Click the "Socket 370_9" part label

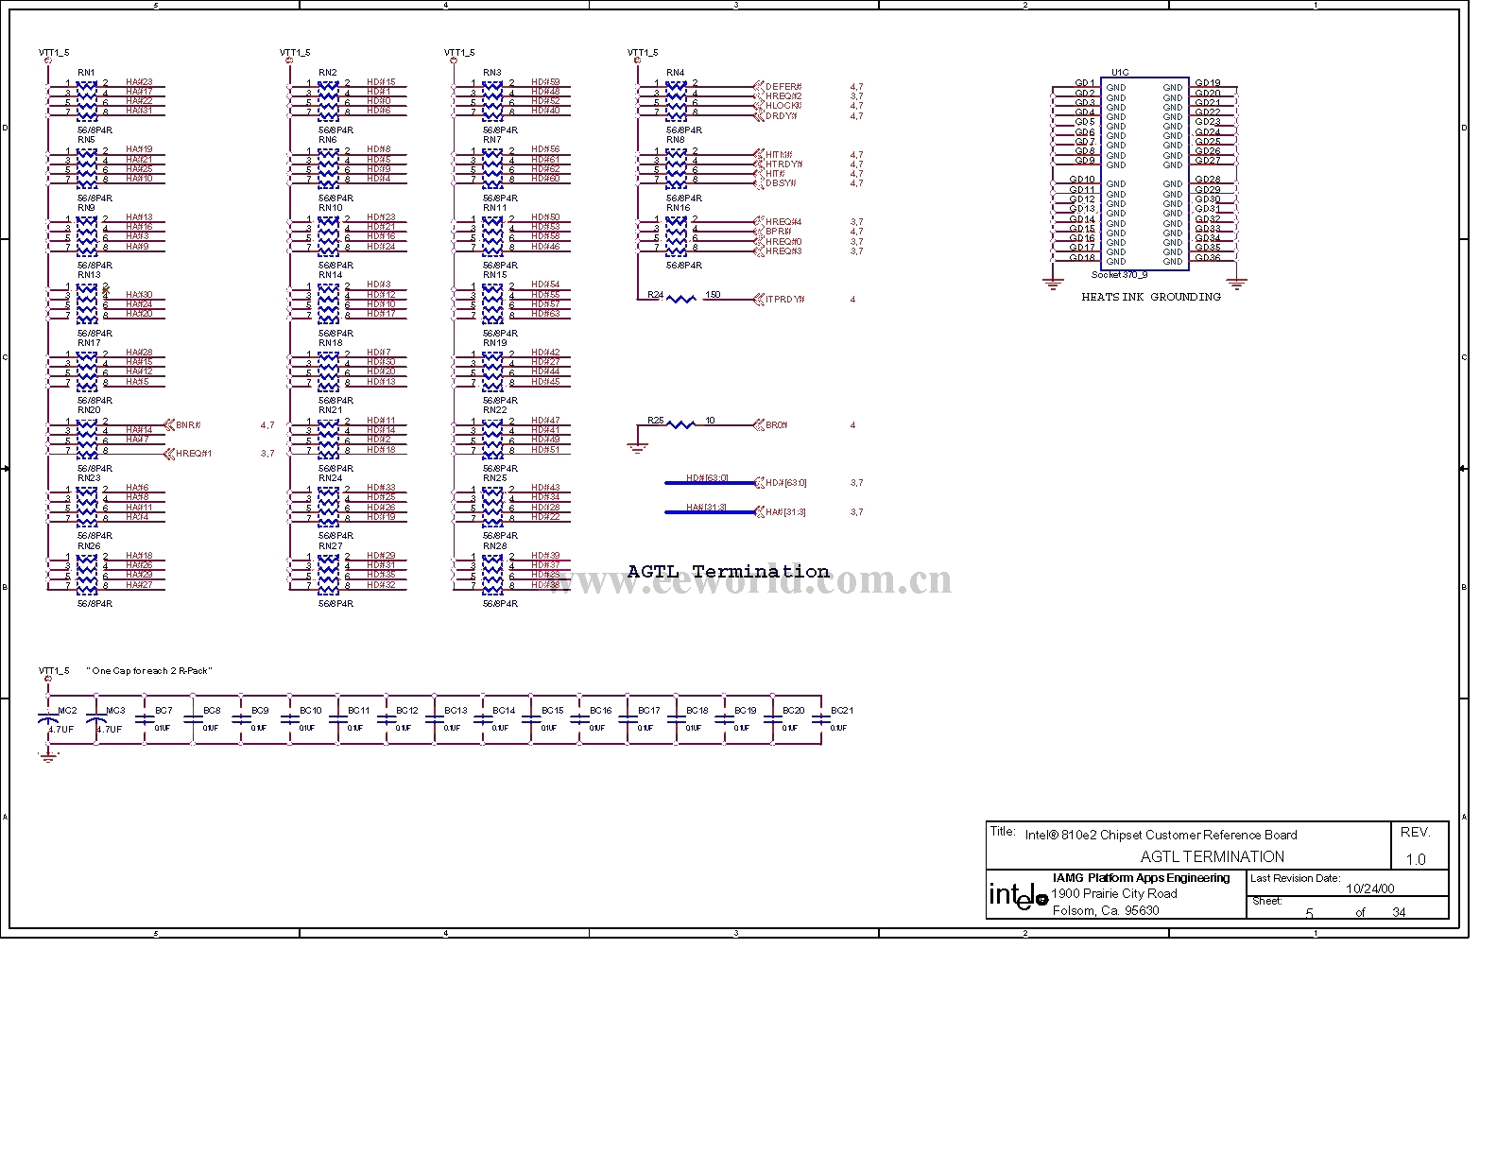click(1119, 275)
